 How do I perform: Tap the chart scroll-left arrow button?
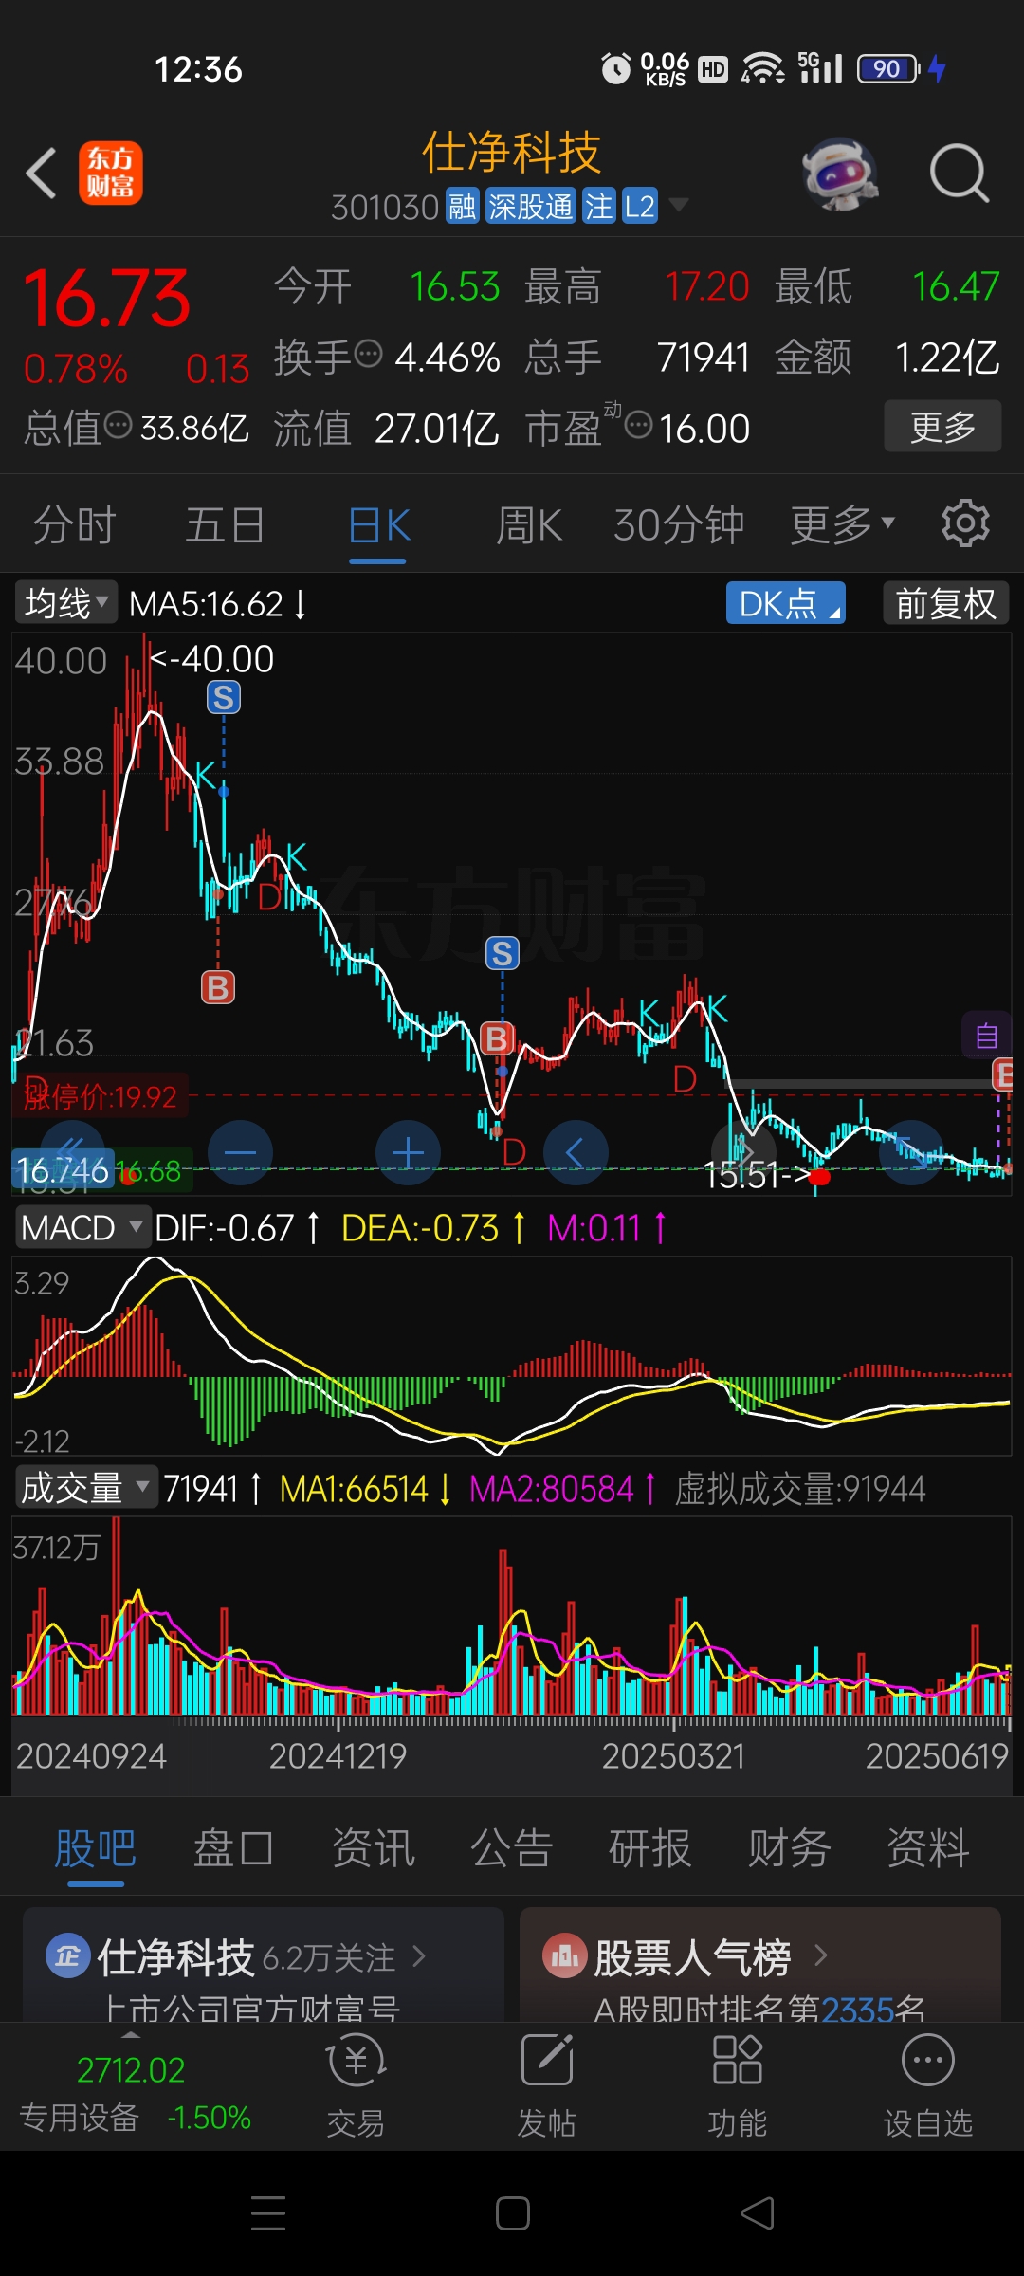click(x=575, y=1153)
